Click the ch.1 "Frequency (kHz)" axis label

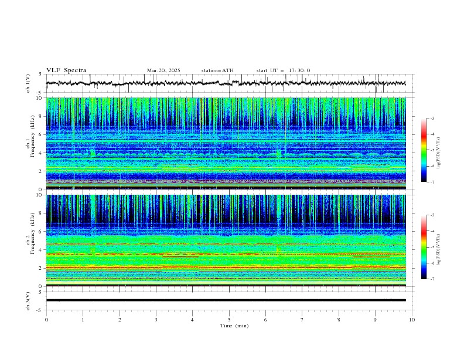[x=32, y=137]
